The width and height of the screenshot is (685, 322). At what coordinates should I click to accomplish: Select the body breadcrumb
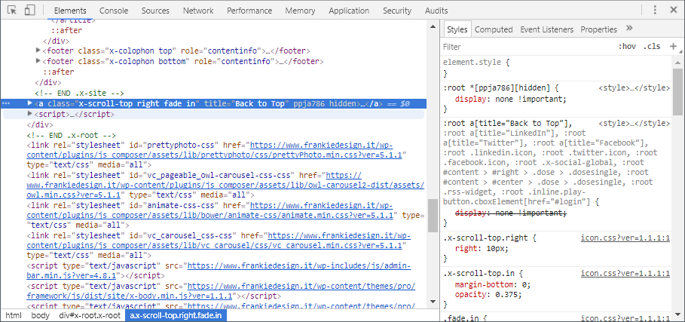click(40, 315)
